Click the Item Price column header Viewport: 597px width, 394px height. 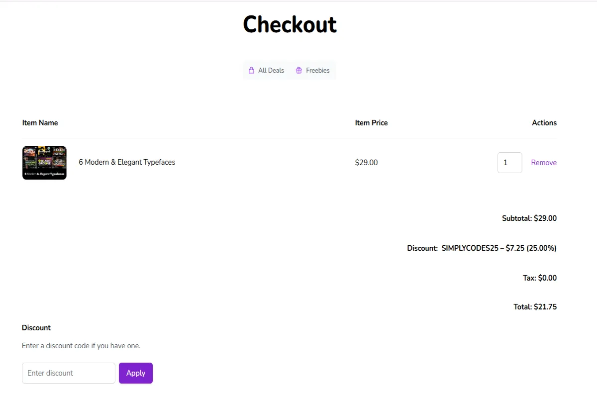(x=371, y=122)
